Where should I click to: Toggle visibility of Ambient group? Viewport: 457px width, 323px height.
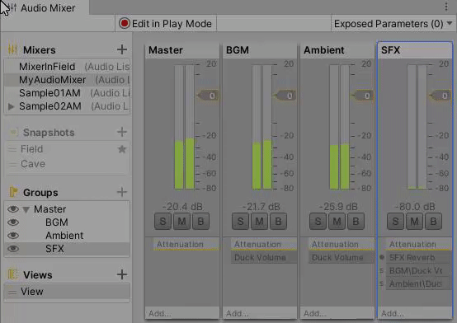(13, 236)
